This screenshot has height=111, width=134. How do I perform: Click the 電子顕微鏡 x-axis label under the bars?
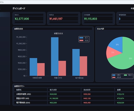coord(79,78)
